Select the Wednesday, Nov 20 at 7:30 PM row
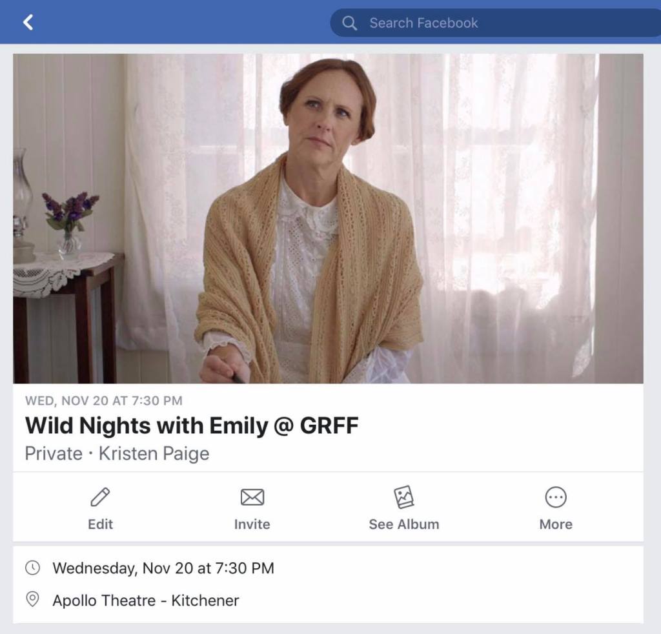Image resolution: width=661 pixels, height=634 pixels. click(163, 568)
